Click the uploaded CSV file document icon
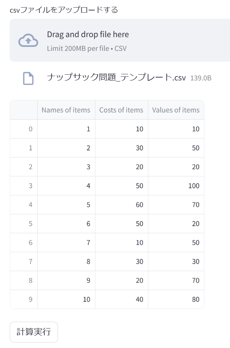This screenshot has height=348, width=230. point(28,78)
